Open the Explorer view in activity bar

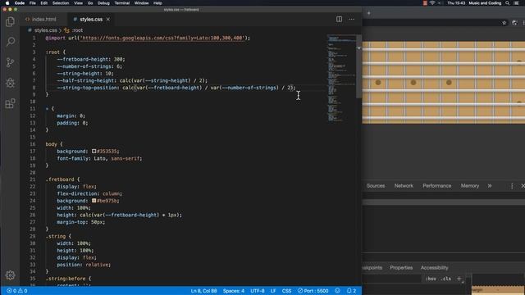coord(10,22)
